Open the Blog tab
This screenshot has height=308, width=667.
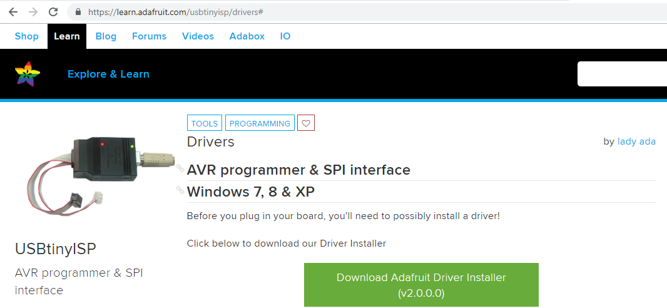pos(106,36)
